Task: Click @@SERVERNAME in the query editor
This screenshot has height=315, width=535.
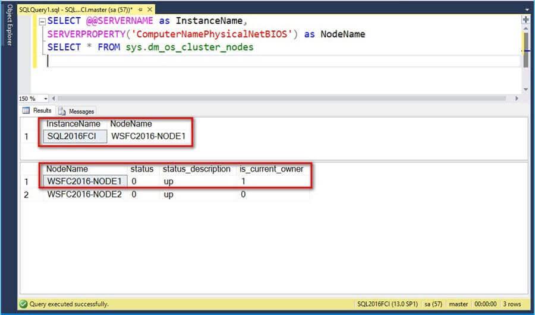Action: (x=119, y=21)
